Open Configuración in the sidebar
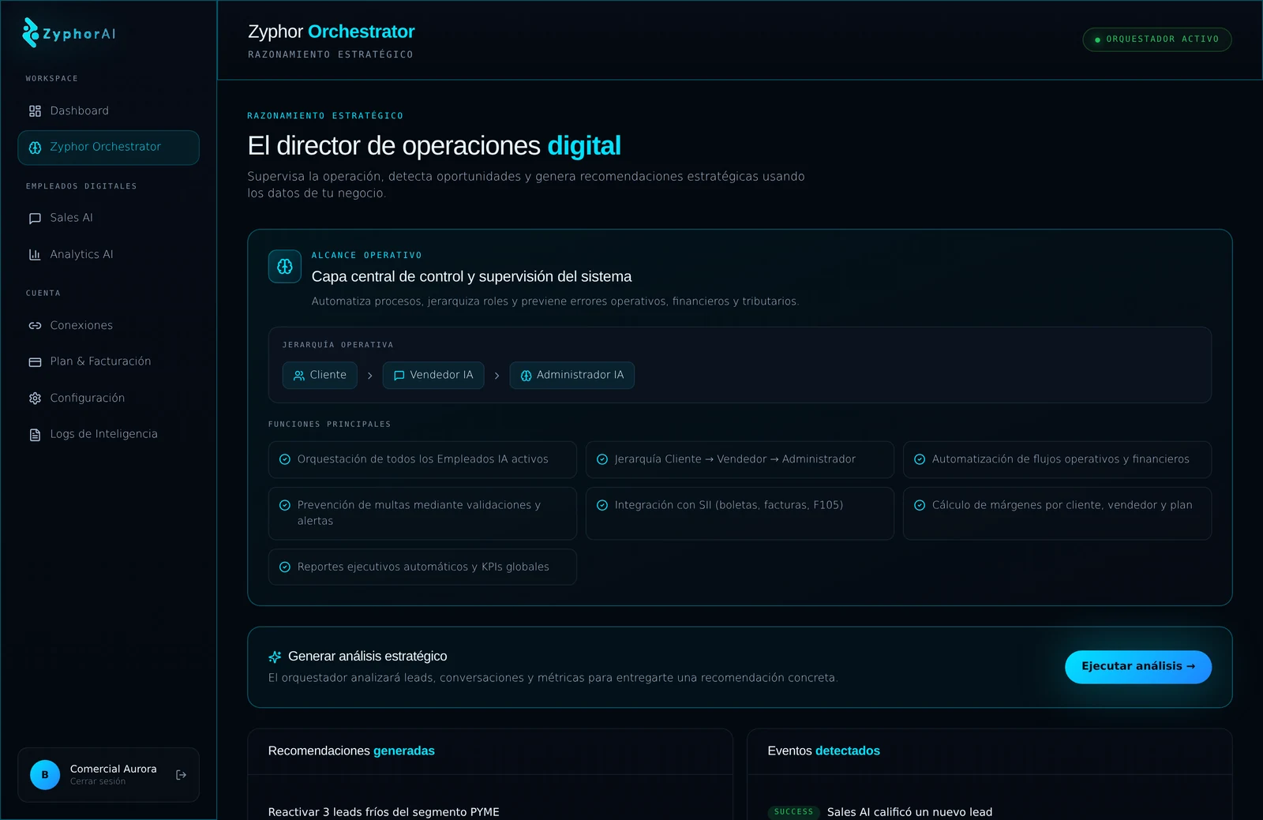Image resolution: width=1263 pixels, height=820 pixels. click(x=108, y=399)
